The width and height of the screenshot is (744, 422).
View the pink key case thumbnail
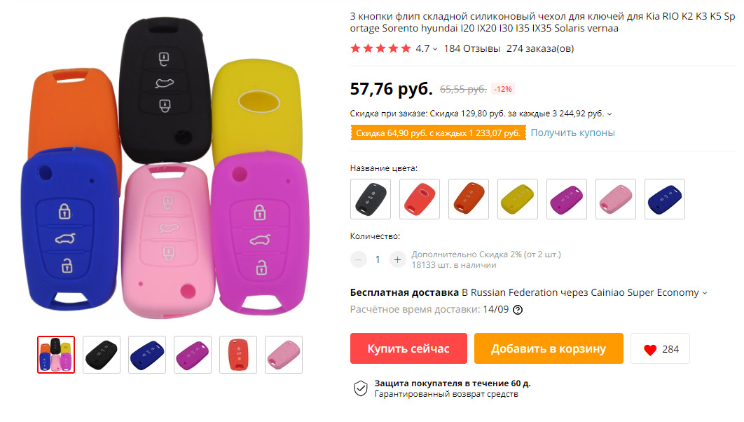(x=284, y=355)
